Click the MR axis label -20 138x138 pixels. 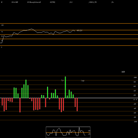coord(135,104)
